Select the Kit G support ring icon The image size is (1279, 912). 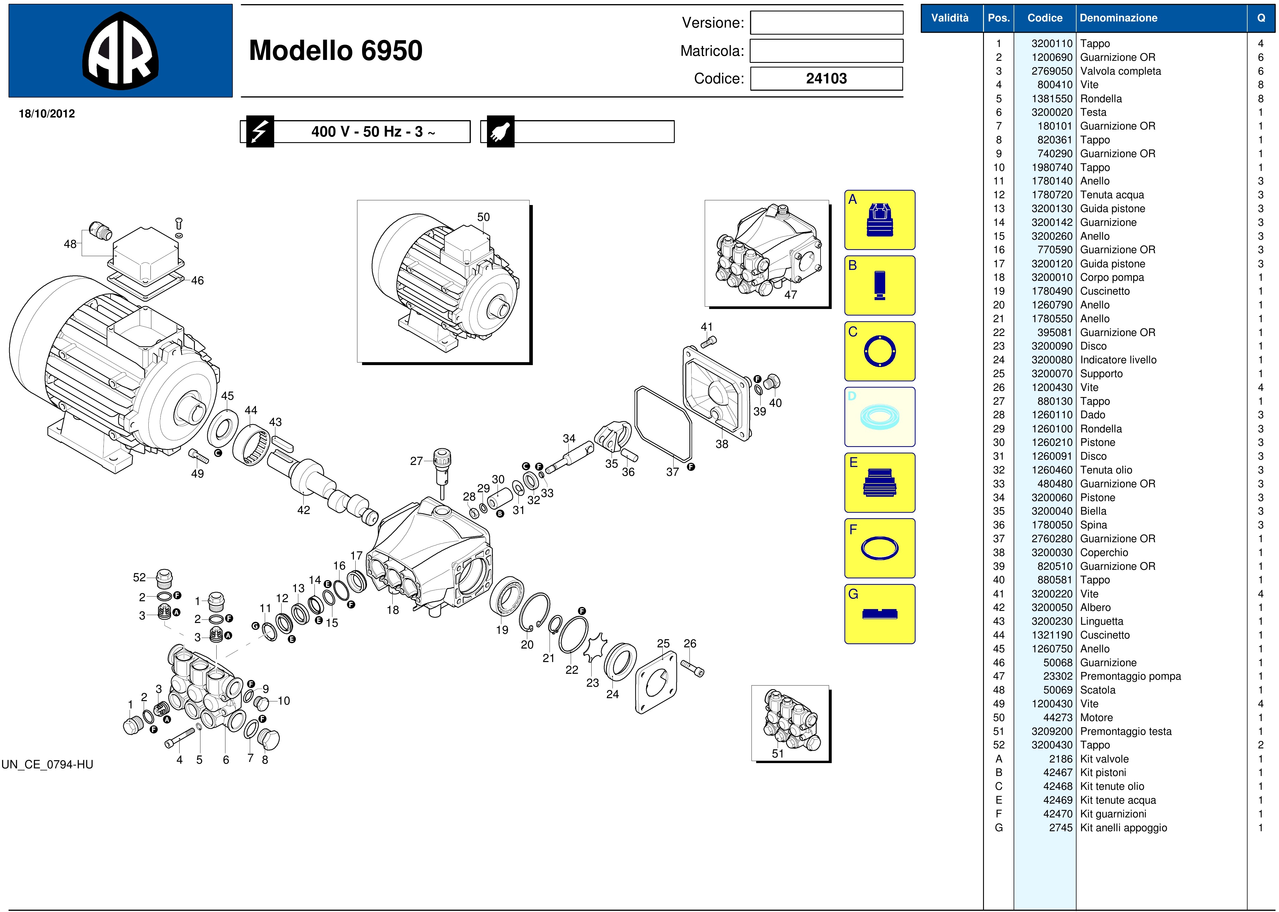tap(879, 614)
